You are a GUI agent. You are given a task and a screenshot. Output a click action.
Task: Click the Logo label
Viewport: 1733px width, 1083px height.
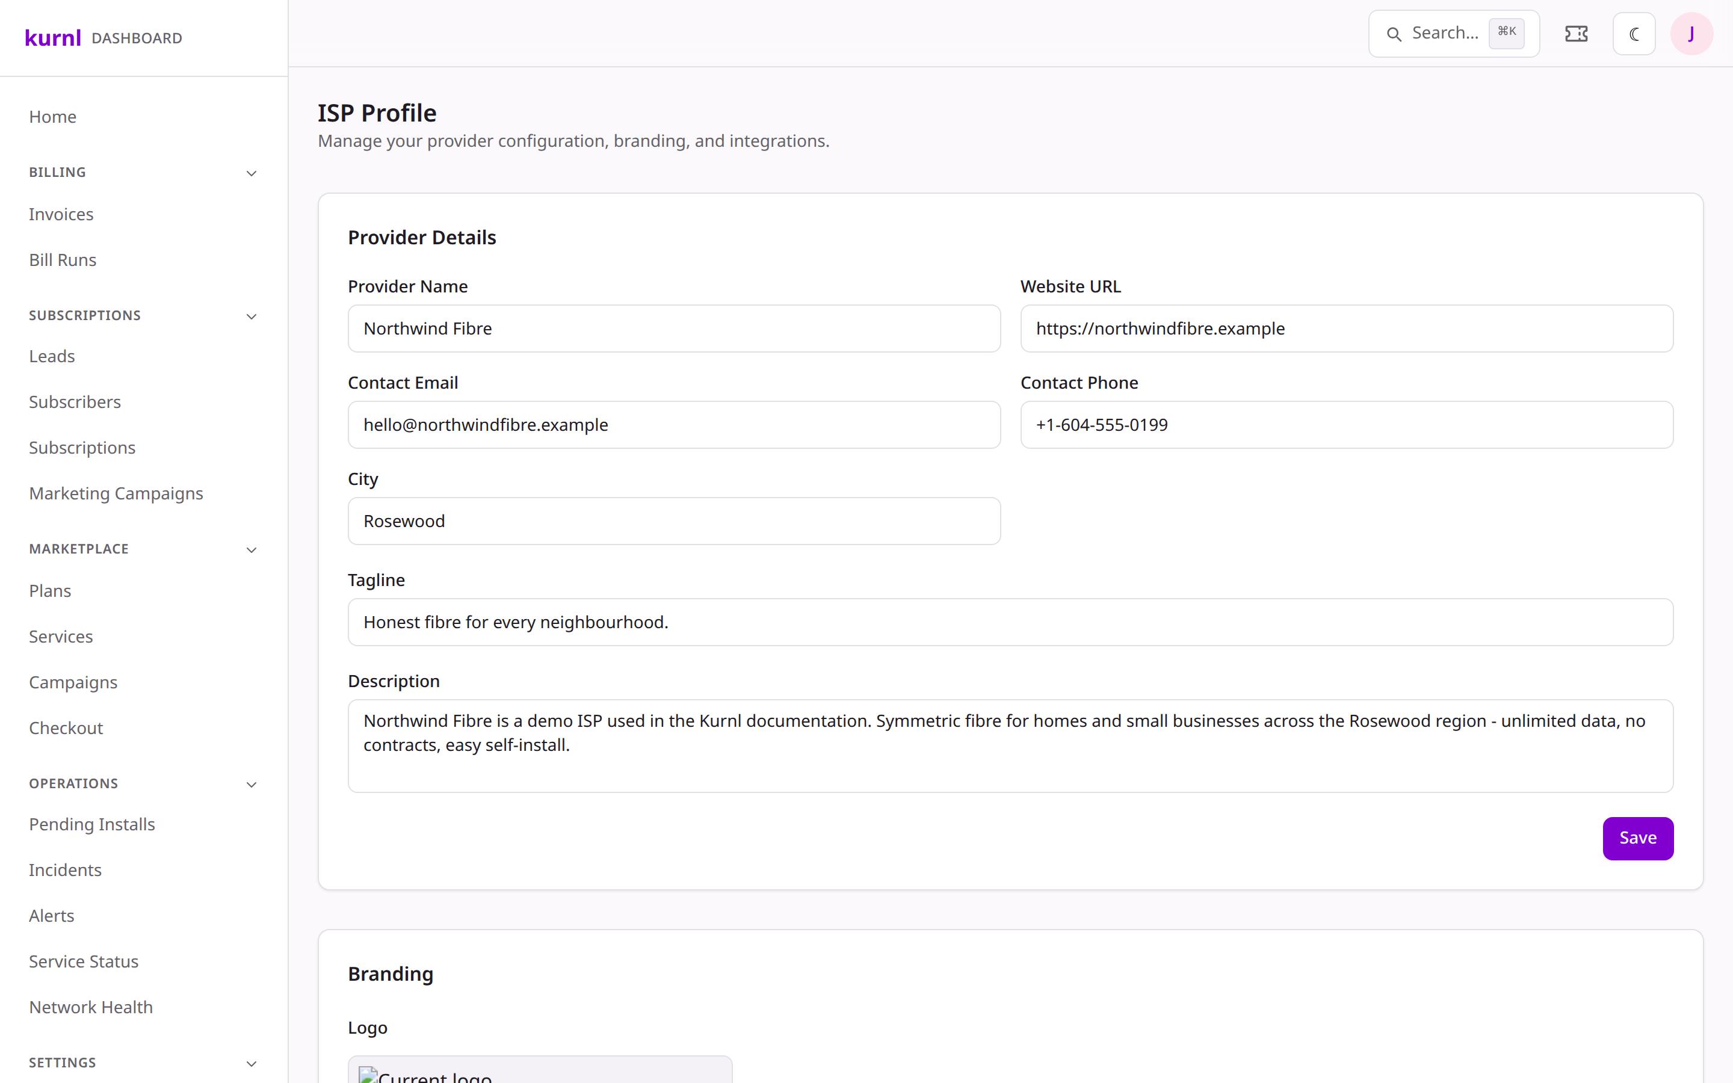pyautogui.click(x=368, y=1028)
